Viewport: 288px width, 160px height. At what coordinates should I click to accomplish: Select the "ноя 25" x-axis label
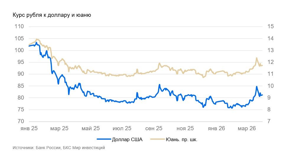(185, 128)
